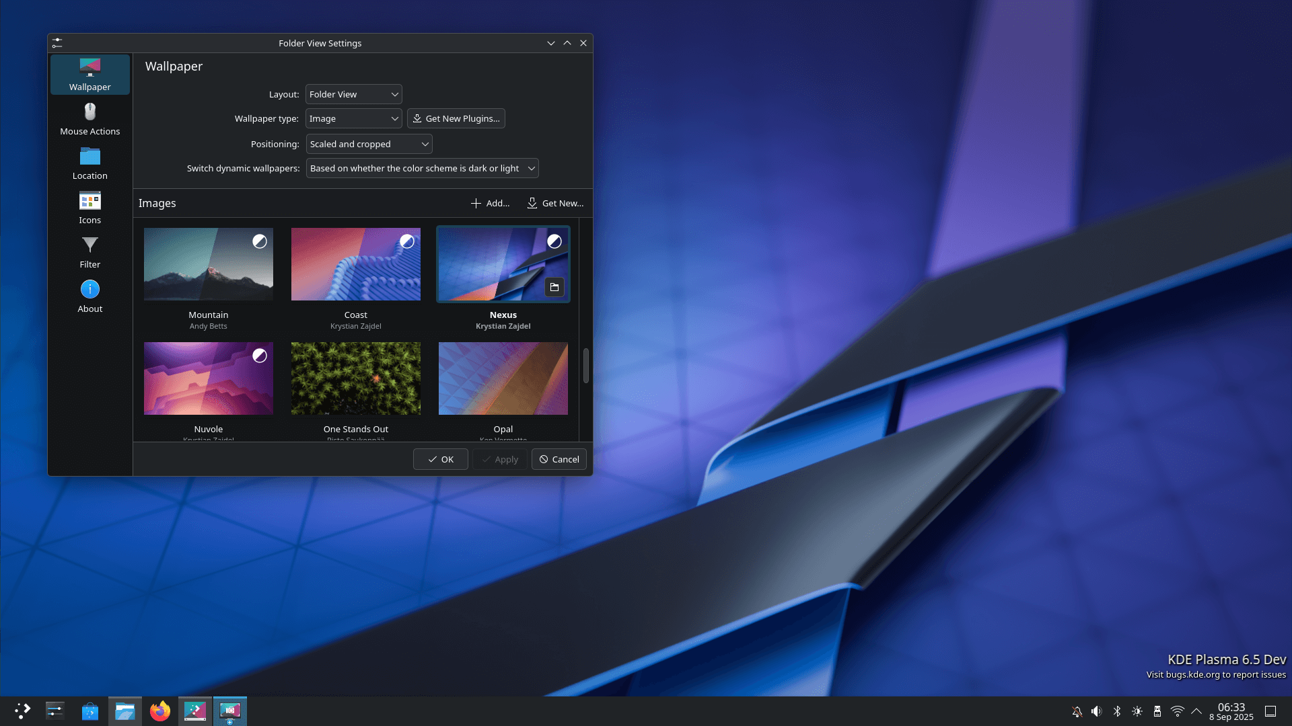Viewport: 1292px width, 726px height.
Task: Click the Get New Plugins button
Action: [456, 118]
